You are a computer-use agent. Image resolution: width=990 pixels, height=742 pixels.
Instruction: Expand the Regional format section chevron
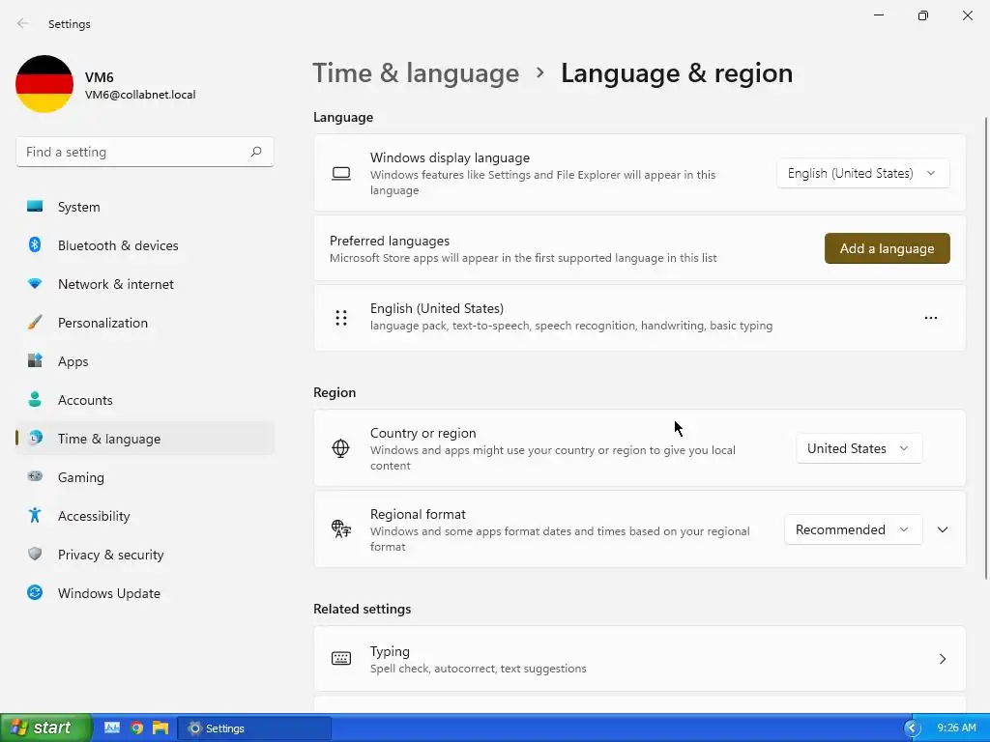pos(943,529)
